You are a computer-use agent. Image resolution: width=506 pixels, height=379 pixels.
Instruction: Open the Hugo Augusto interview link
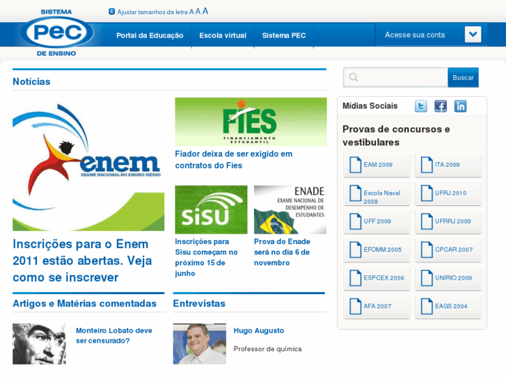coord(259,330)
